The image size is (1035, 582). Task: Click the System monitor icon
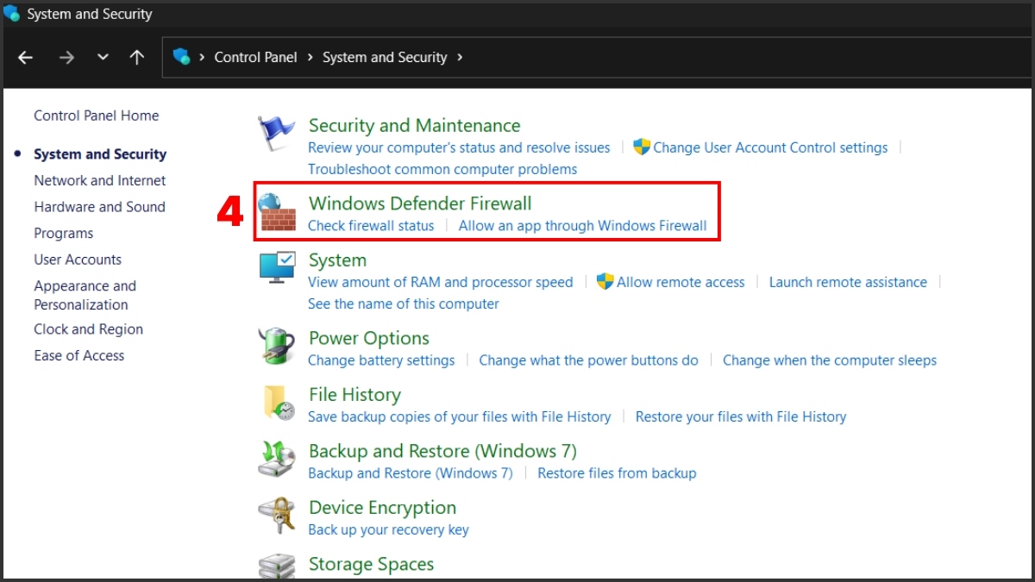278,267
